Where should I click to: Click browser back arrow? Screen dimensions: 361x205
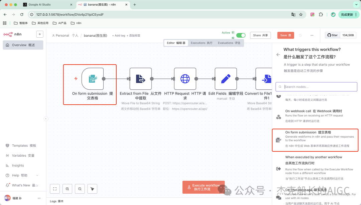click(x=5, y=14)
